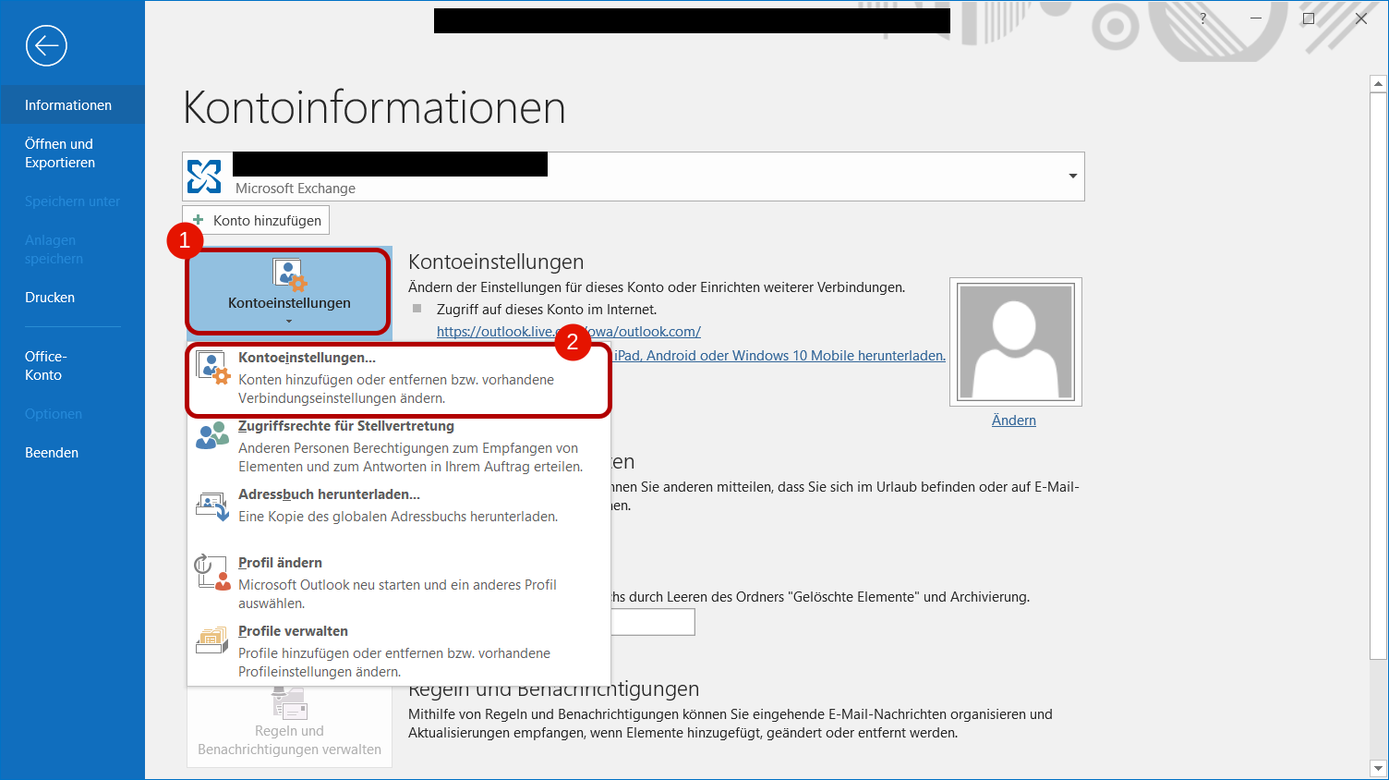Click the Adressbuch herunterladen icon
The height and width of the screenshot is (780, 1389).
tap(212, 505)
